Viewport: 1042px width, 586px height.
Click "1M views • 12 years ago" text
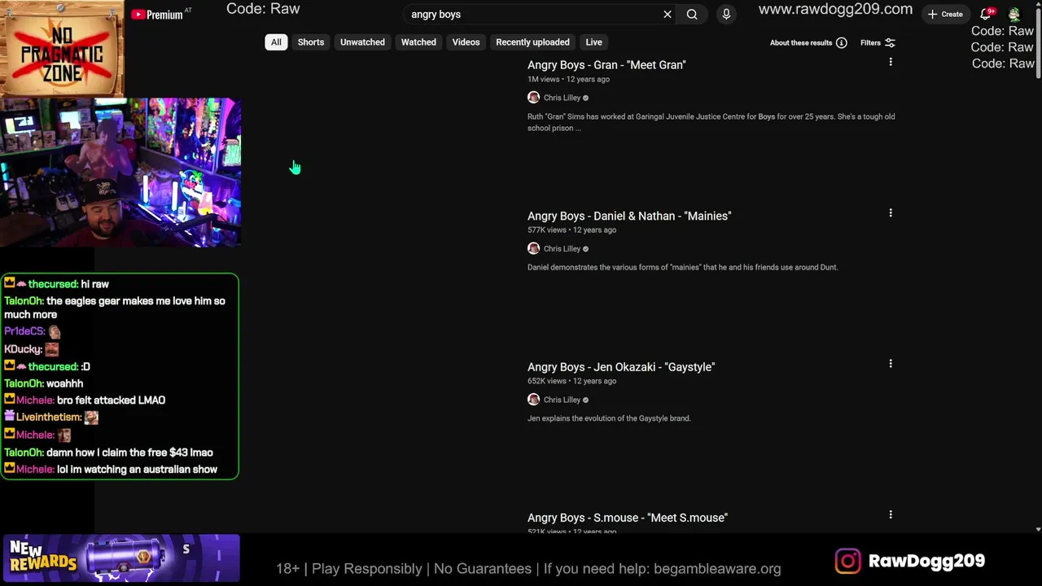(x=568, y=79)
